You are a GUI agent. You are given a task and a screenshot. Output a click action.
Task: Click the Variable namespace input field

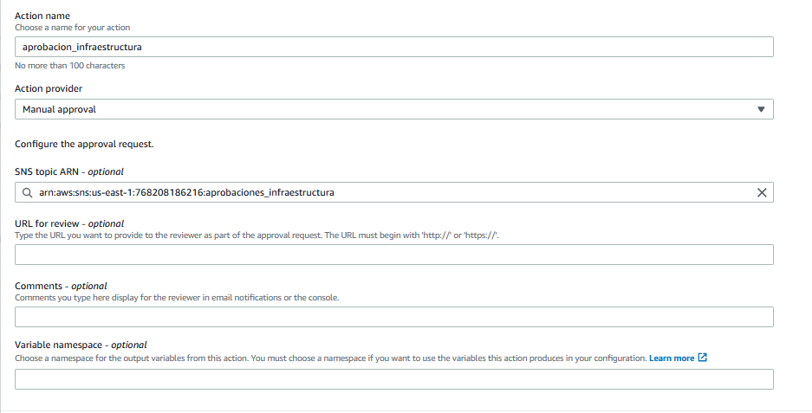(394, 379)
